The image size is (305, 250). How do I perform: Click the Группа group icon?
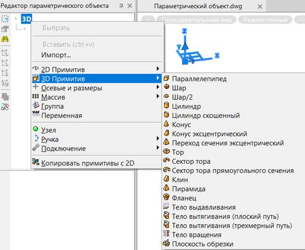(x=36, y=105)
